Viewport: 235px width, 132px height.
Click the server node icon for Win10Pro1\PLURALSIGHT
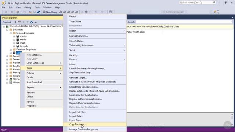[7, 26]
